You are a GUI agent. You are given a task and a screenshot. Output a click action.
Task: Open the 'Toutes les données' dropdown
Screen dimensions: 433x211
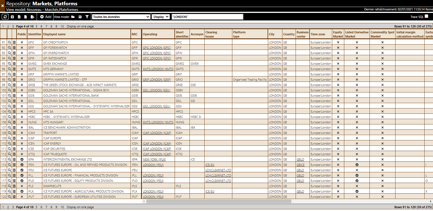pos(121,17)
